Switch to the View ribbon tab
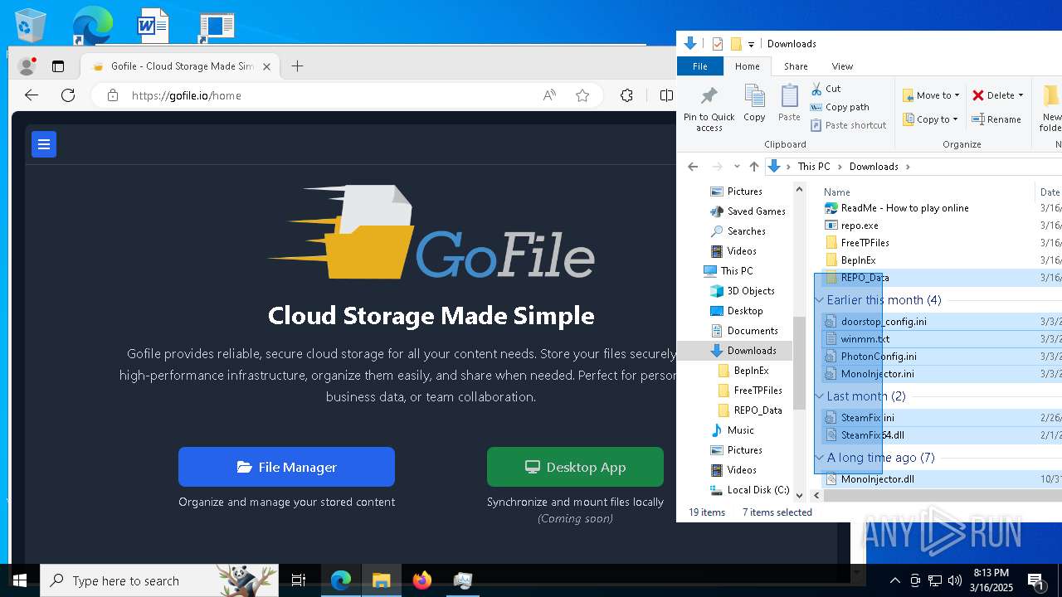 tap(842, 66)
